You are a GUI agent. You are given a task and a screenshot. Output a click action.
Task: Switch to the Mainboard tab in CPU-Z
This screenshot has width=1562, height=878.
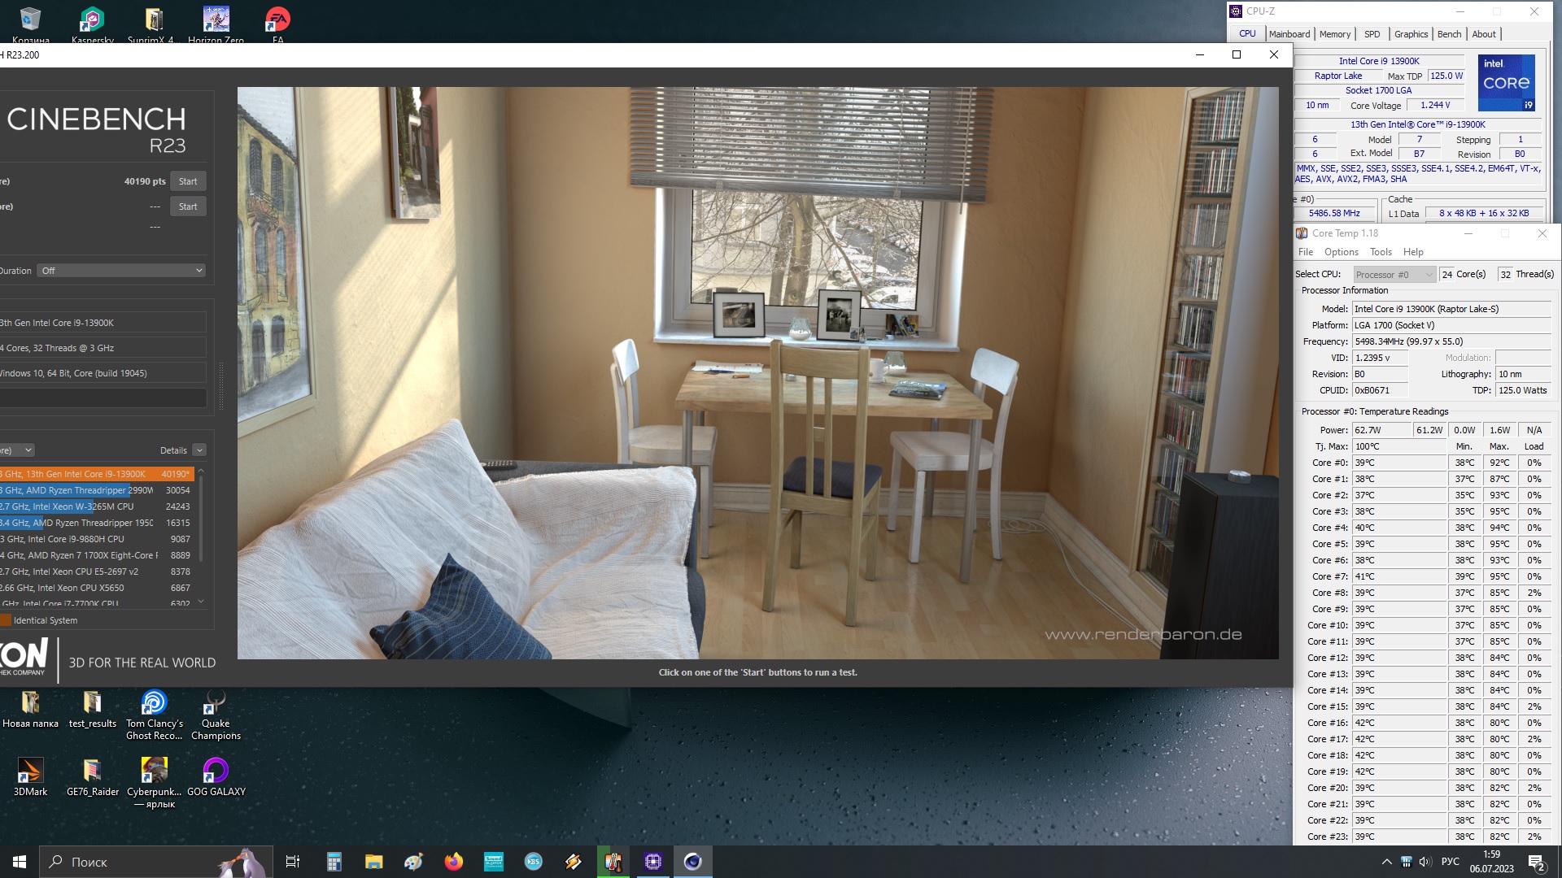tap(1289, 34)
